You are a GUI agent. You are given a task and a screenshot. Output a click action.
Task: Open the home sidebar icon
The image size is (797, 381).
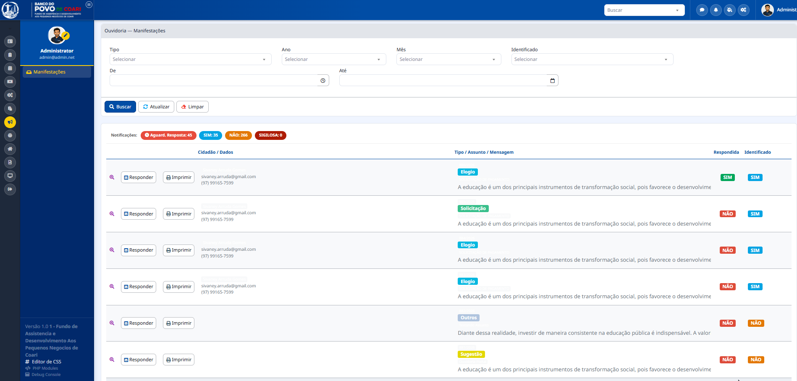pos(10,149)
